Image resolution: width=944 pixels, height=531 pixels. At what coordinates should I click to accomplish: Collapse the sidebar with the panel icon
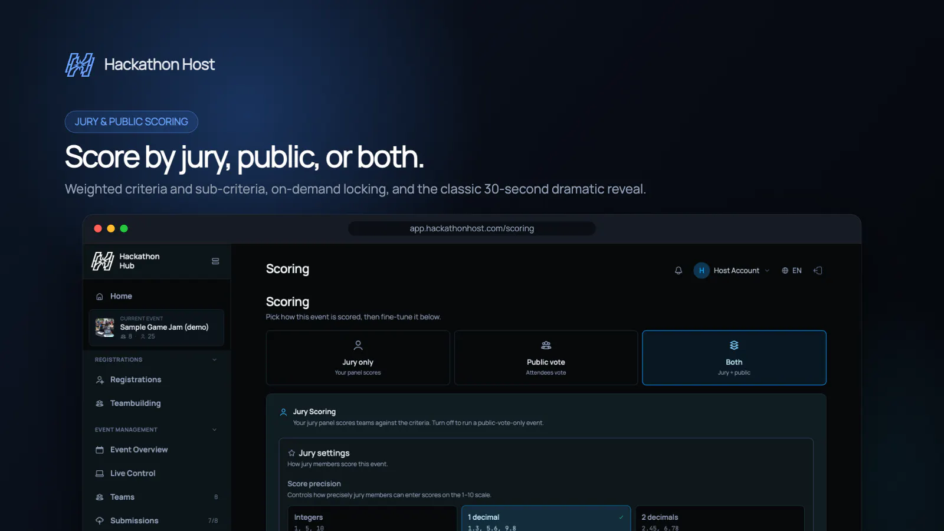[x=215, y=261]
